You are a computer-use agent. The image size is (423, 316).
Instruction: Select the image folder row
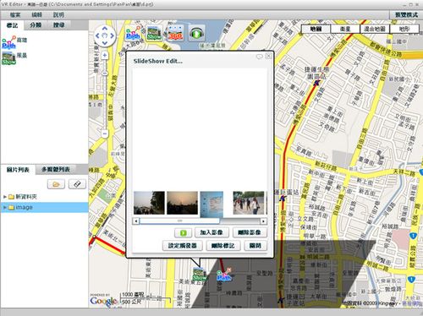44,207
